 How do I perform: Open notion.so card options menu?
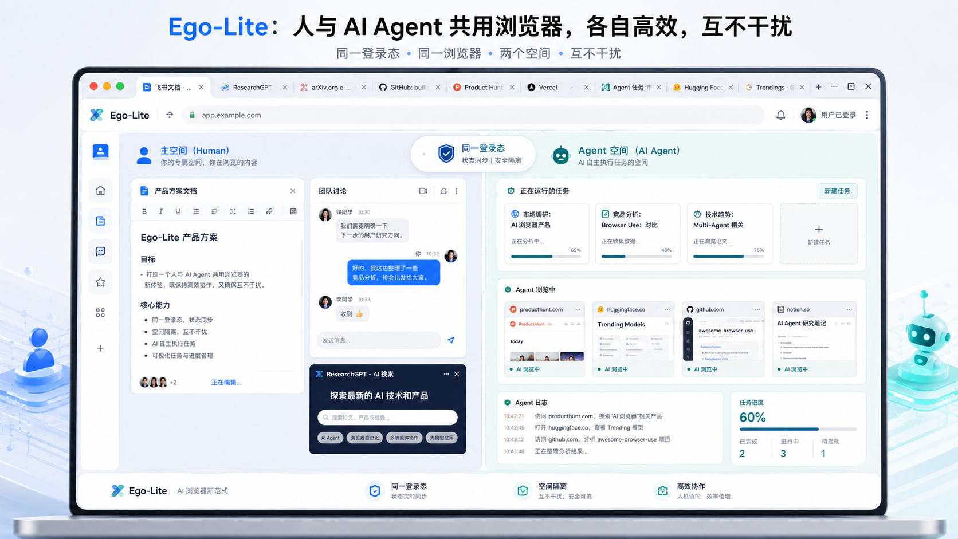(849, 309)
